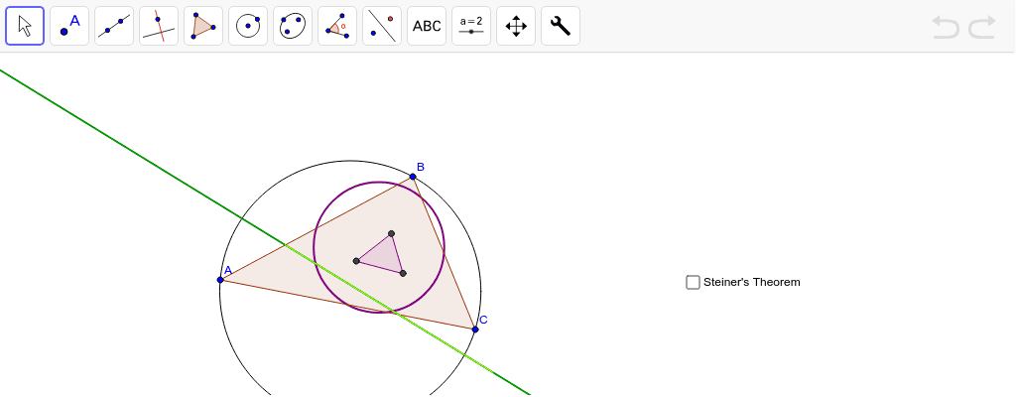Select the Perpendicular Line tool
This screenshot has height=397, width=1016.
(x=159, y=26)
